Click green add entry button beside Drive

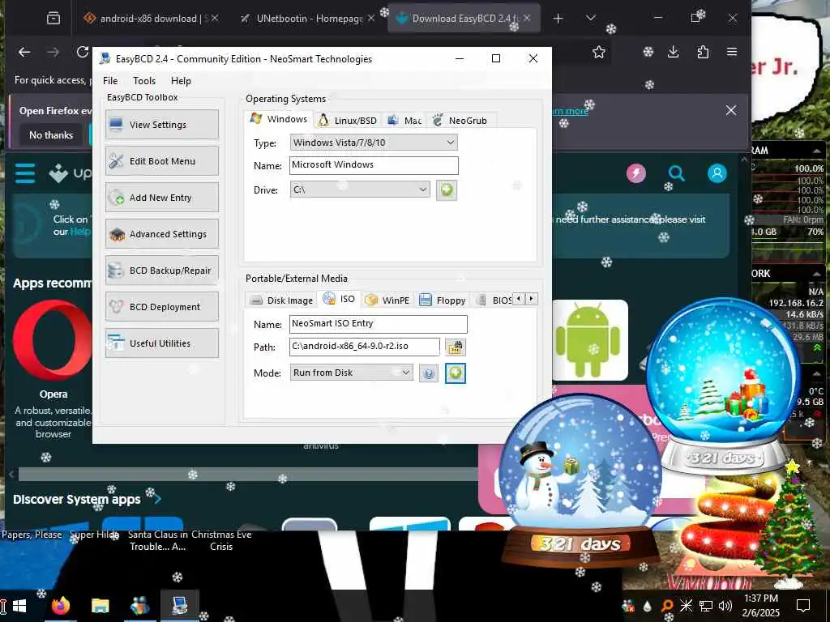[x=447, y=190]
